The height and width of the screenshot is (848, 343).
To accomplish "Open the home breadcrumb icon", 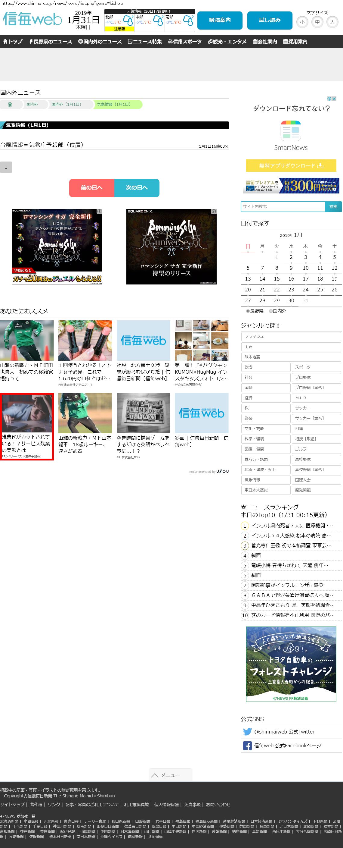I will click(x=10, y=104).
